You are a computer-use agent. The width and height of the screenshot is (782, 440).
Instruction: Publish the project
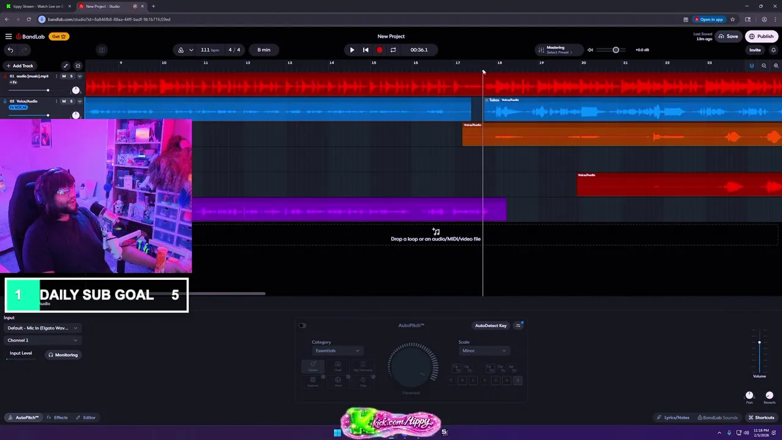coord(761,36)
